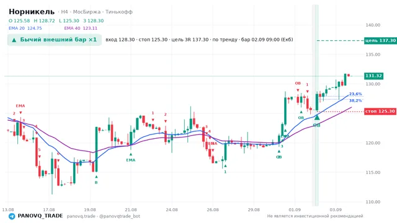Click the "Норникель" chart title
397x223 pixels.
[x=32, y=12]
